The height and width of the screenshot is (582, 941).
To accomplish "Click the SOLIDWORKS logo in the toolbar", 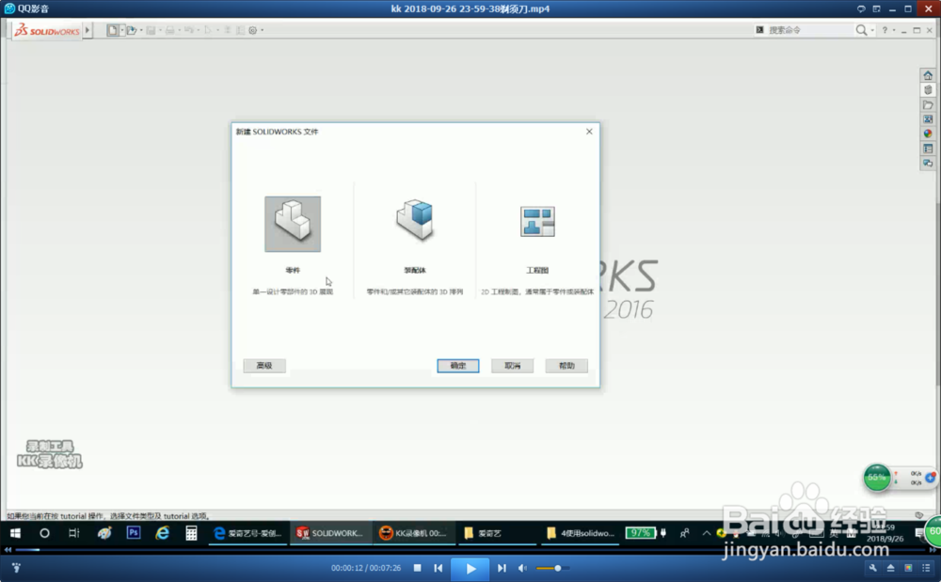I will coord(47,30).
